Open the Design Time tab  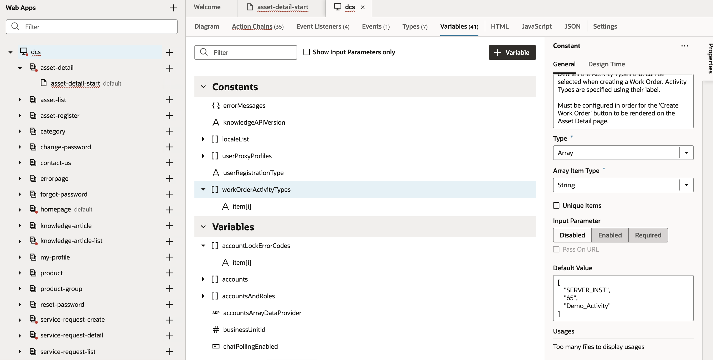tap(606, 64)
